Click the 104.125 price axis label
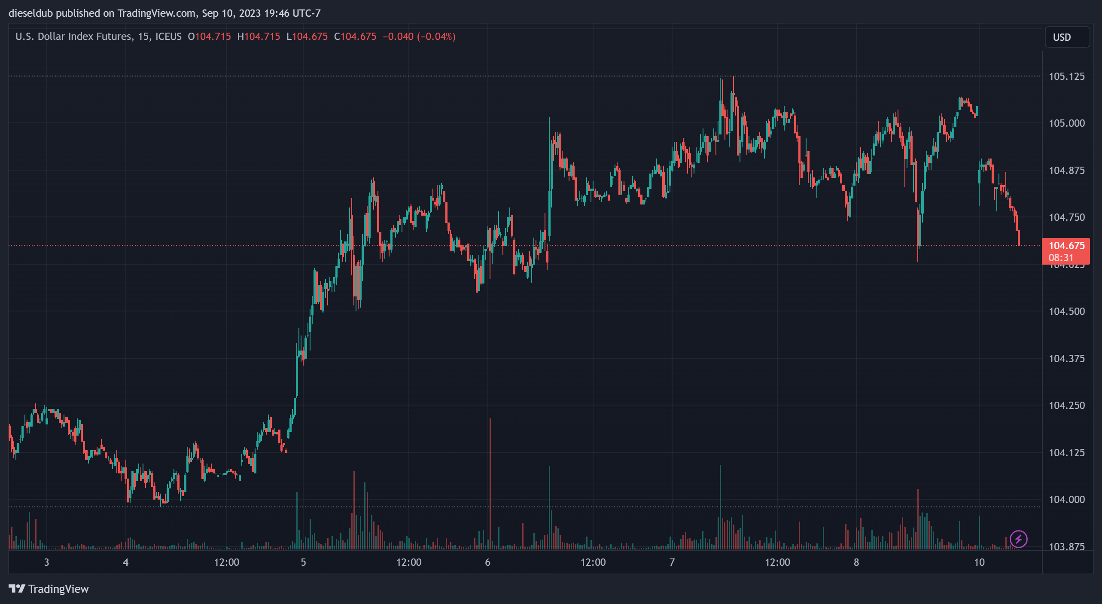This screenshot has width=1102, height=604. point(1066,453)
